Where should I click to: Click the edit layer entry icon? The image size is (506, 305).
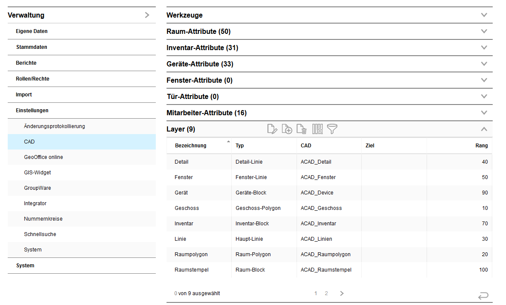point(272,129)
